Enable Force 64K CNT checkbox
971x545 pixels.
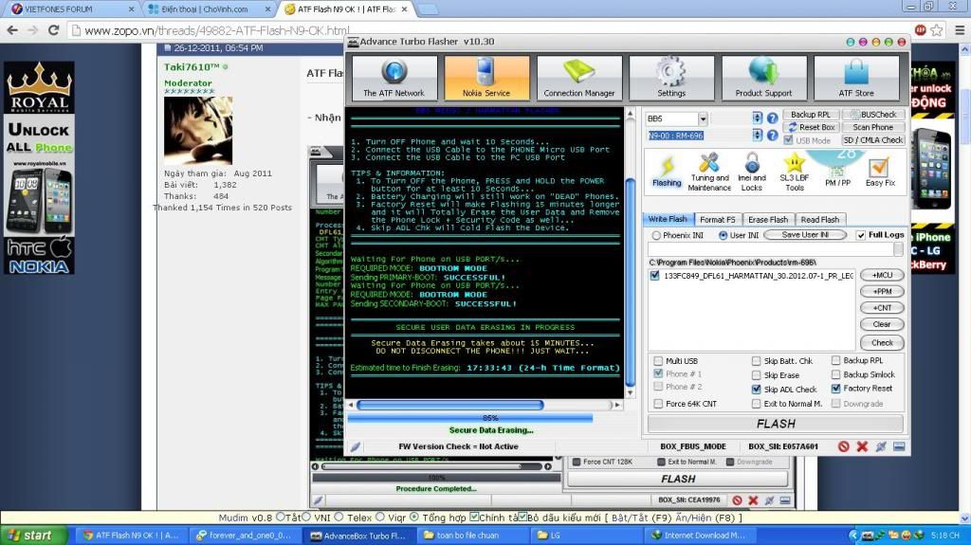coord(658,404)
